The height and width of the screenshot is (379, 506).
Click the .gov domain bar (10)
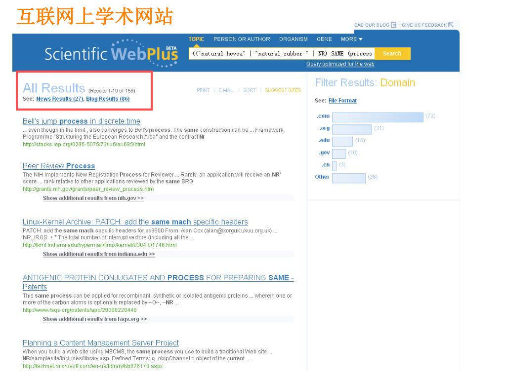point(339,154)
